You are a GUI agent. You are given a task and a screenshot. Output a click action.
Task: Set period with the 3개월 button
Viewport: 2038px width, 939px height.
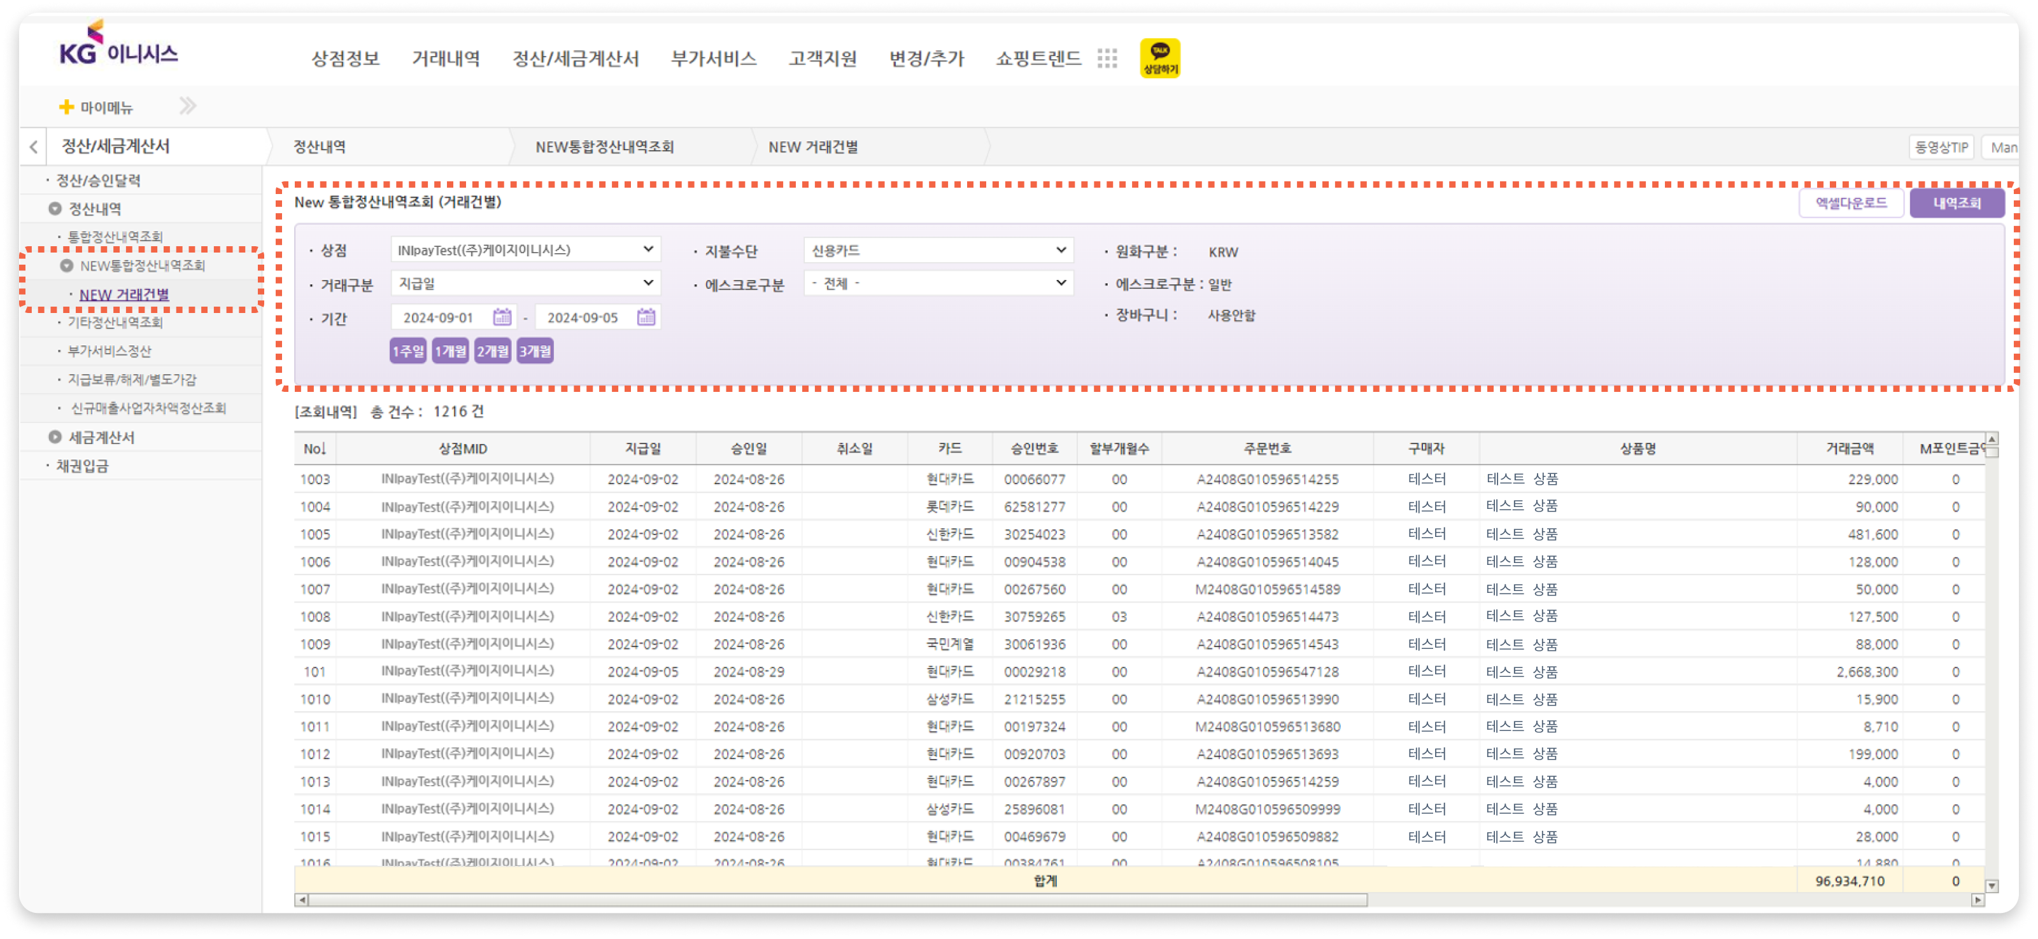click(x=535, y=351)
